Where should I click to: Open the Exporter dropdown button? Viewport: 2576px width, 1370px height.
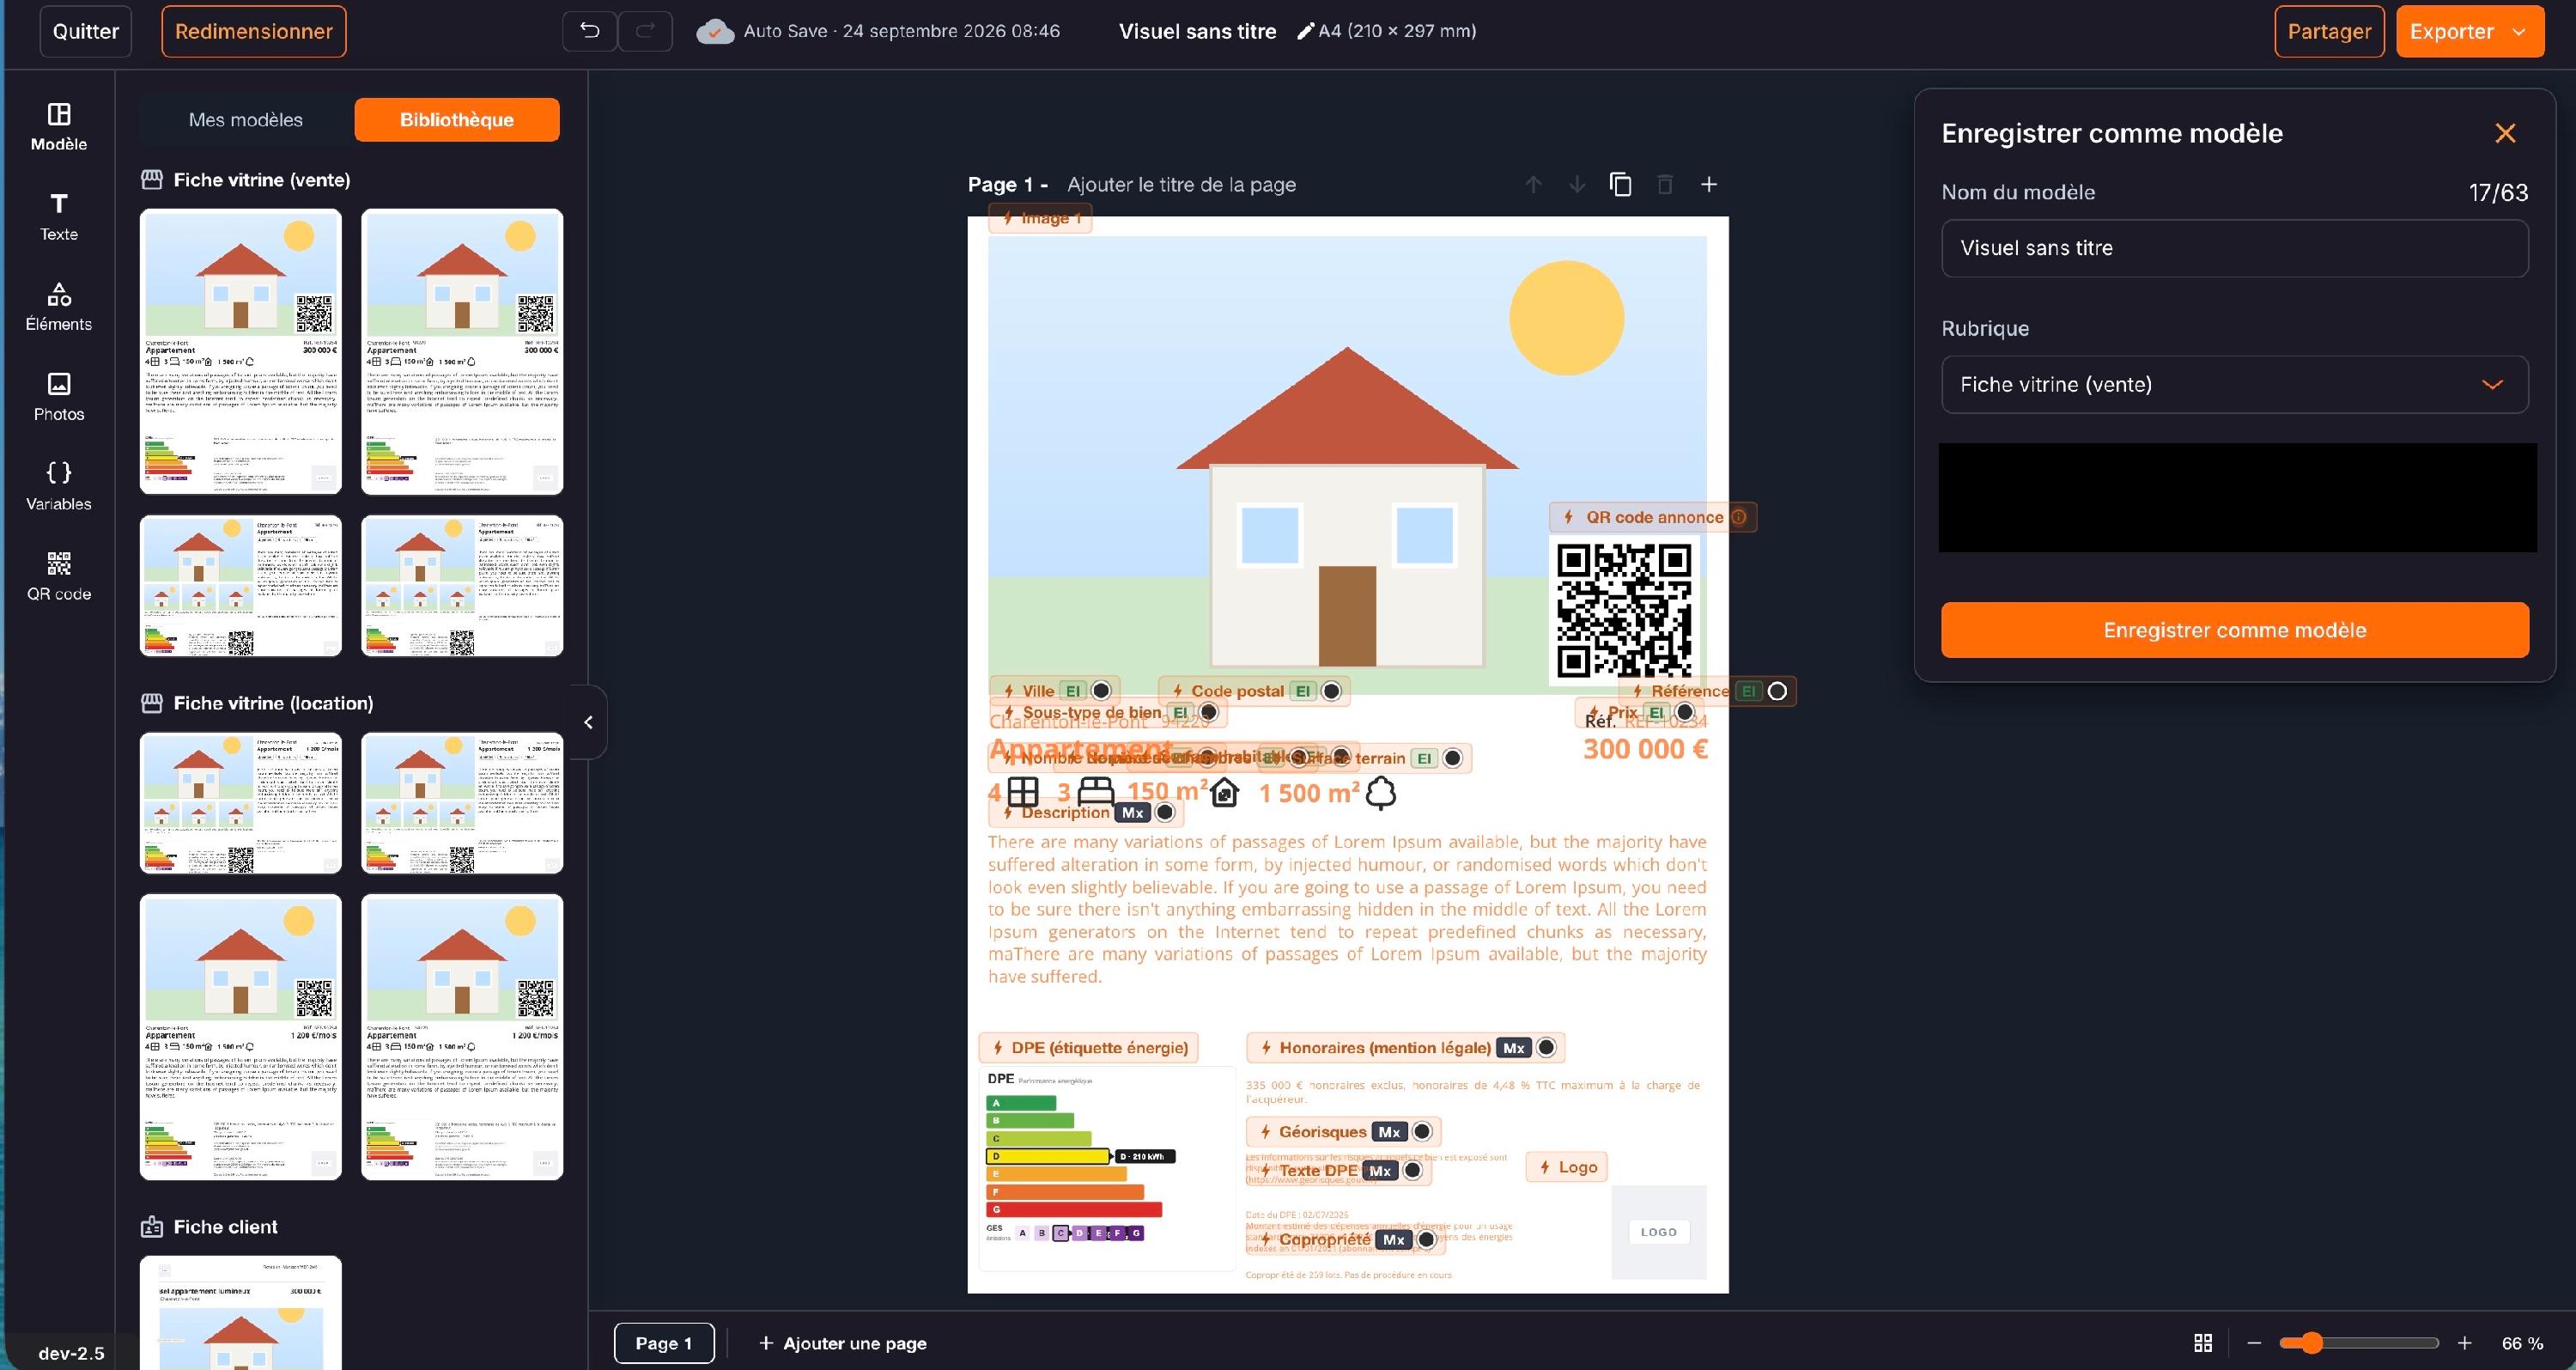coord(2470,31)
